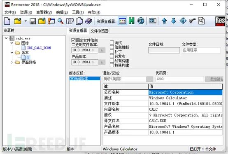Click the 键 column header
The height and width of the screenshot is (154, 228).
pyautogui.click(x=126, y=86)
